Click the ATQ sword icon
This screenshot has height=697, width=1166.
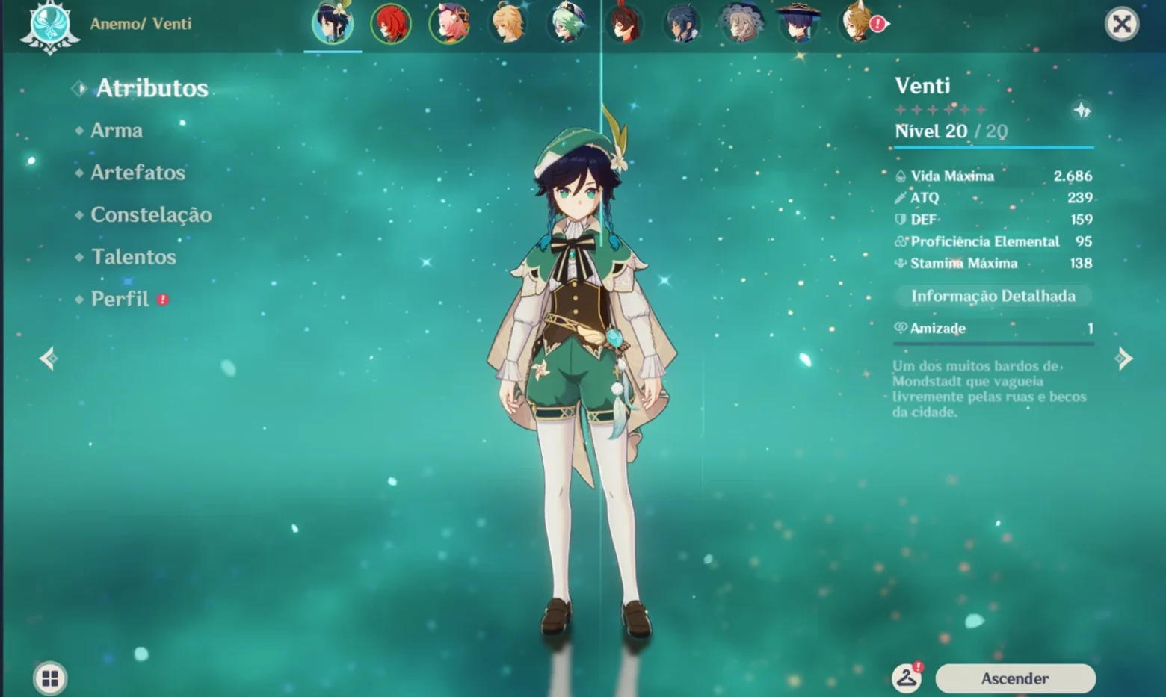click(900, 198)
